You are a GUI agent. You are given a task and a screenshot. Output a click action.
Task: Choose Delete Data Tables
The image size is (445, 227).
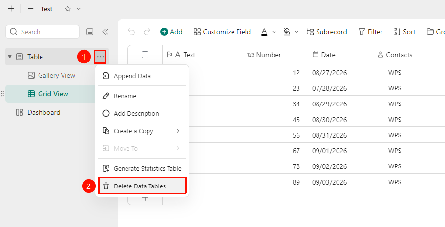142,186
